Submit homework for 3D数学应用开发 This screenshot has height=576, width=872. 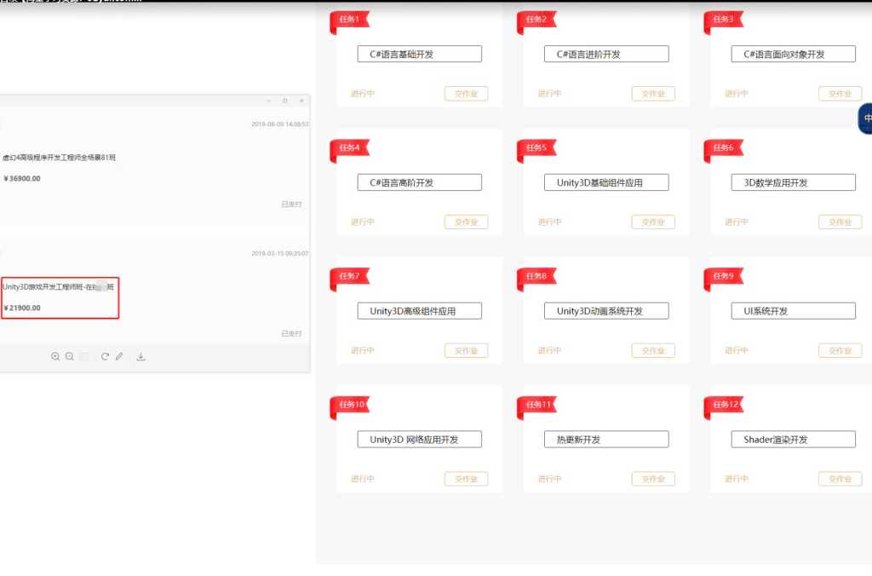[840, 222]
